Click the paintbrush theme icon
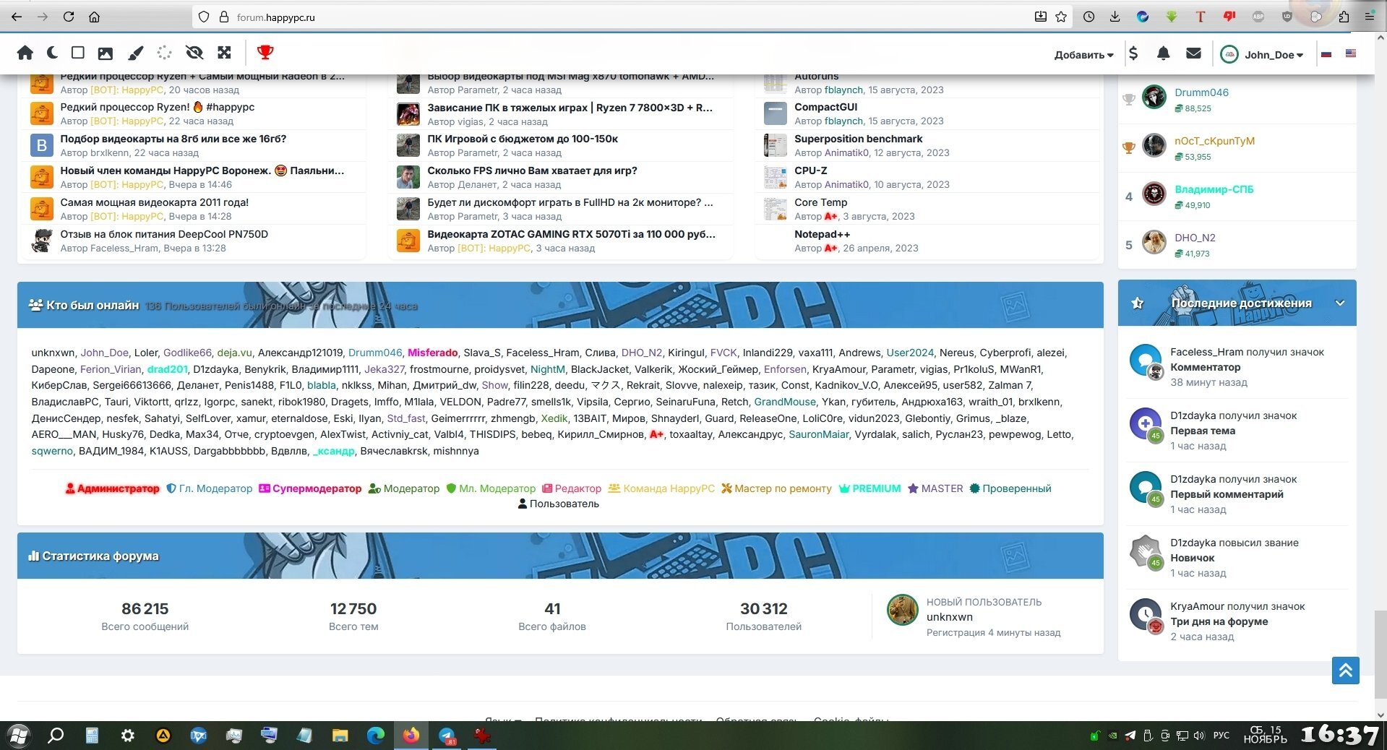1387x750 pixels. pyautogui.click(x=135, y=53)
